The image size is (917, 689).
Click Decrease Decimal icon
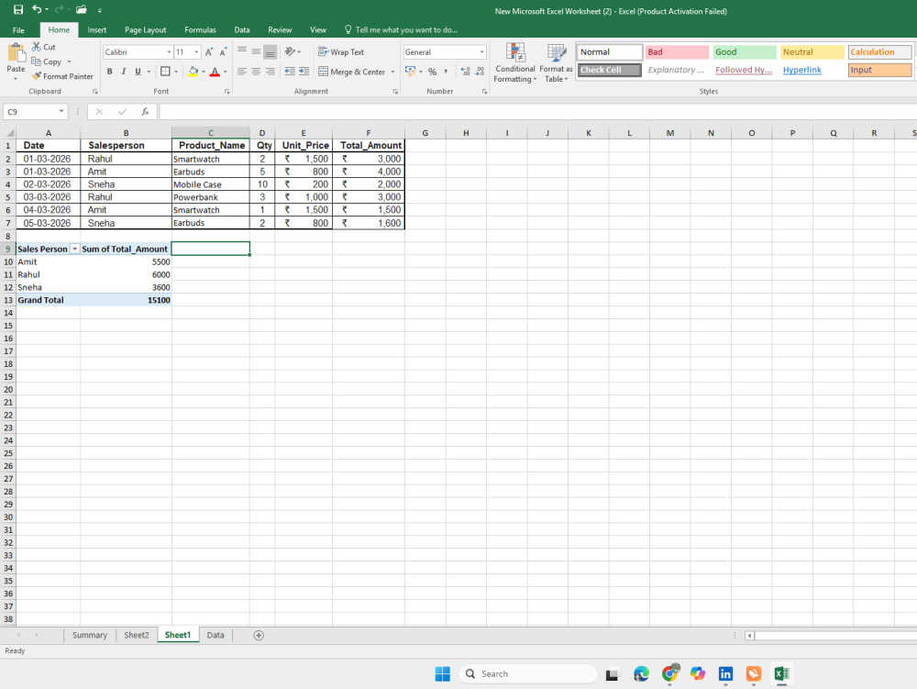(x=480, y=72)
